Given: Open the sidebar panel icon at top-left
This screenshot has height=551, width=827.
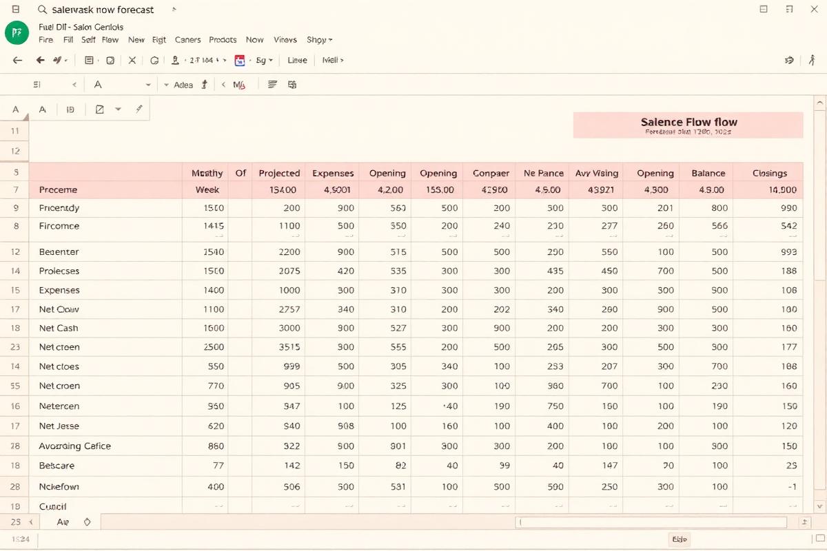Looking at the screenshot, I should (x=17, y=10).
